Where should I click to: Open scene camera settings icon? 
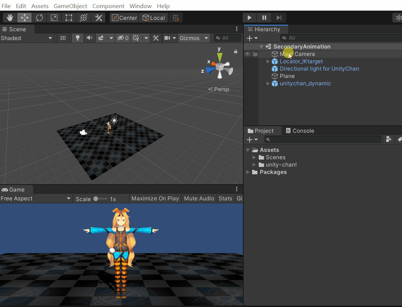pos(167,38)
